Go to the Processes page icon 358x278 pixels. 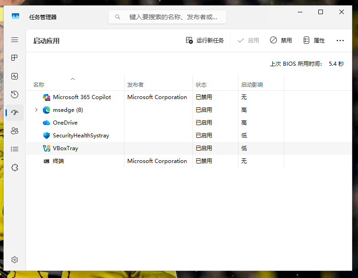tap(15, 58)
